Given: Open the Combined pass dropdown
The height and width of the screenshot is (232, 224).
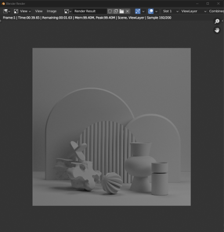Looking at the screenshot, I should click(216, 11).
